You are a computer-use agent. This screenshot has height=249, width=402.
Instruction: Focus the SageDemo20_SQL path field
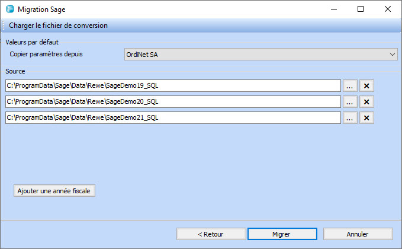pos(173,102)
